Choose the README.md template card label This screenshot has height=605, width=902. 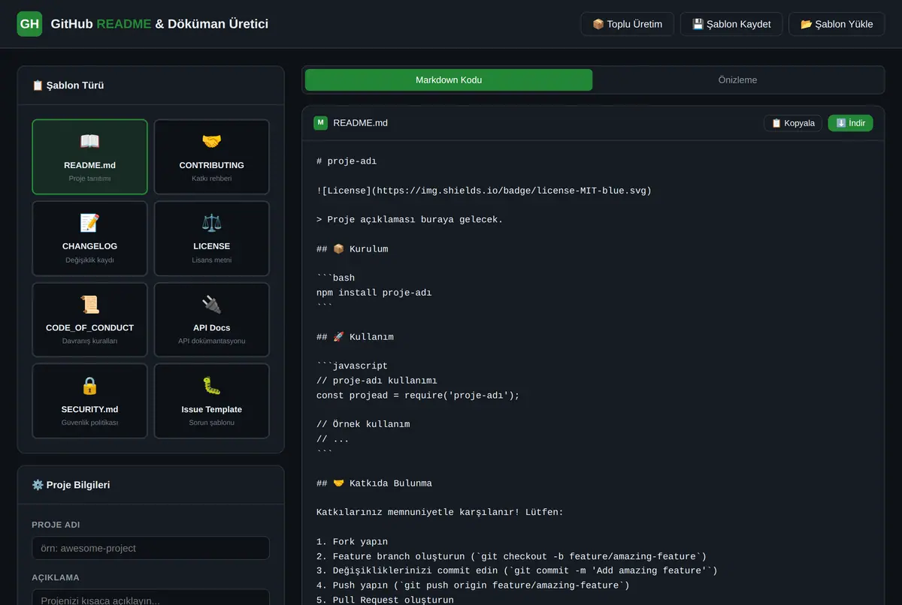pyautogui.click(x=89, y=165)
